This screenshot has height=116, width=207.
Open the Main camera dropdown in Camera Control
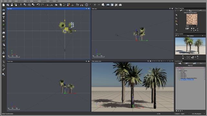click(203, 36)
